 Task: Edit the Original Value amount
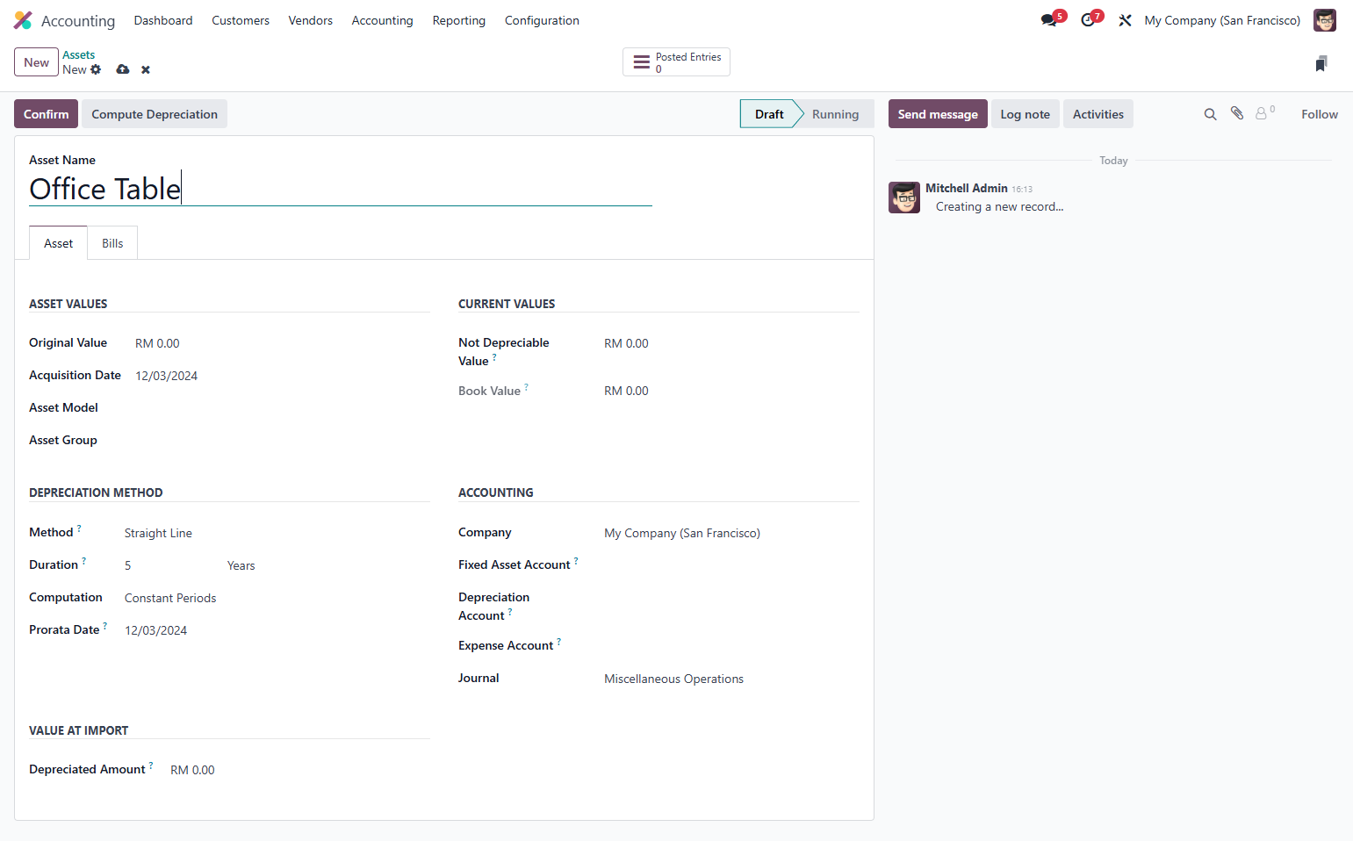pyautogui.click(x=283, y=343)
